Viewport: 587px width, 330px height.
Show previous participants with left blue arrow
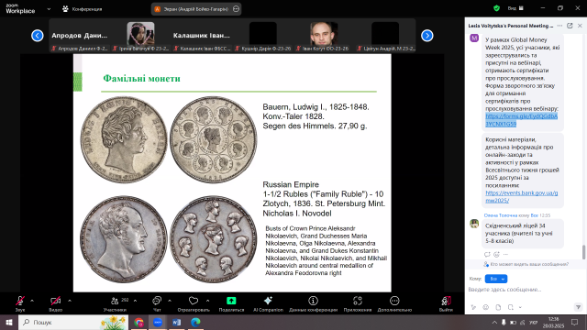point(37,36)
